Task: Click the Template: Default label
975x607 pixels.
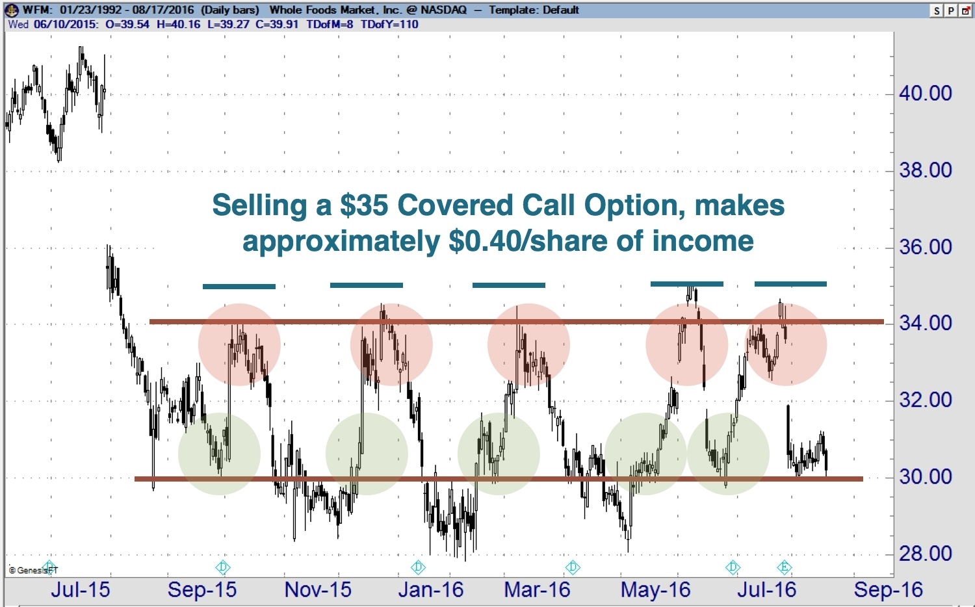Action: point(534,10)
